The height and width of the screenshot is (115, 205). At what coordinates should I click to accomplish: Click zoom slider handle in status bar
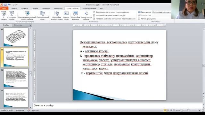188,110
